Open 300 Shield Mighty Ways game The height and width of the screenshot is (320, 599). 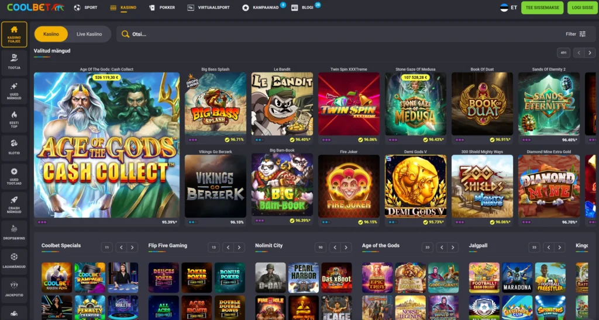tap(482, 186)
